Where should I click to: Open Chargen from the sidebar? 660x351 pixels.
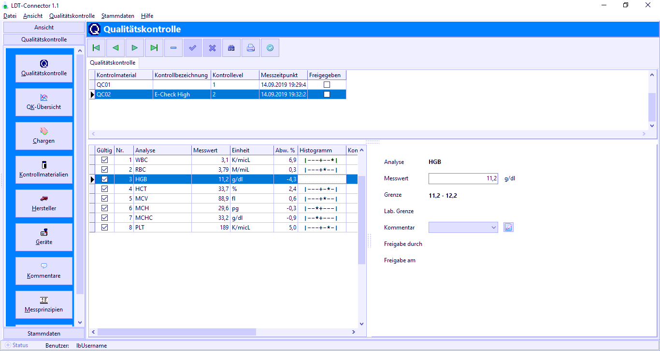pyautogui.click(x=44, y=135)
